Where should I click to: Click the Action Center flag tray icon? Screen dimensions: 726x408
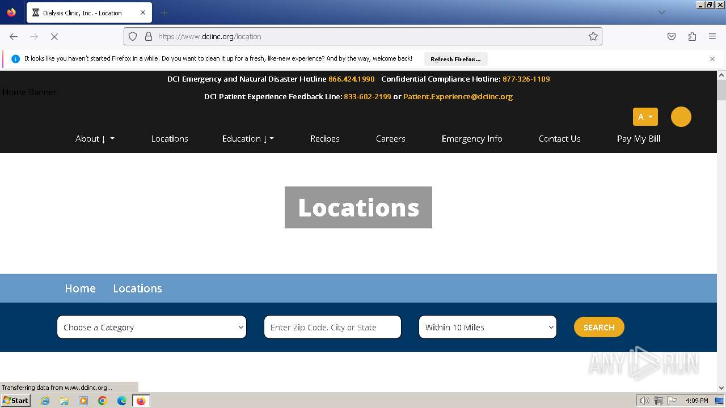pyautogui.click(x=672, y=401)
